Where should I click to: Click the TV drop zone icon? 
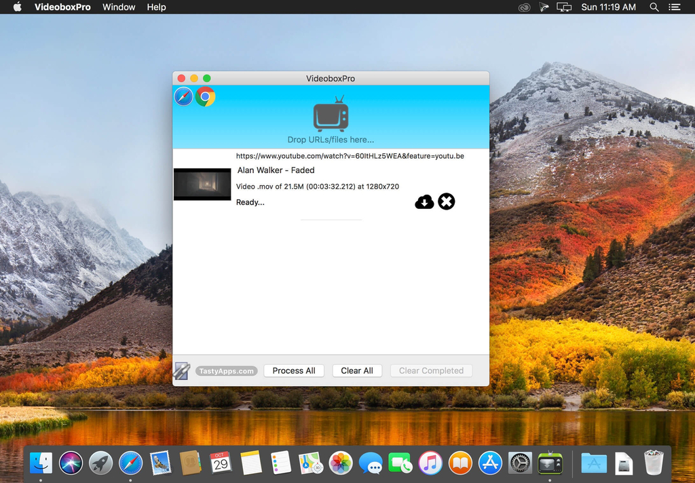pos(331,114)
